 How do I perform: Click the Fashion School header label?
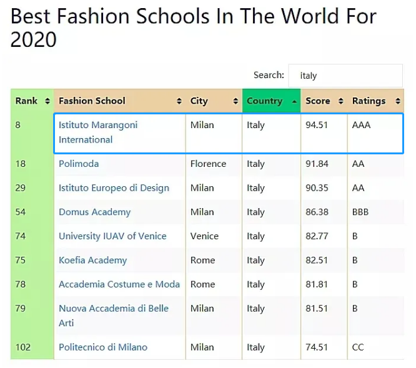[x=92, y=101]
